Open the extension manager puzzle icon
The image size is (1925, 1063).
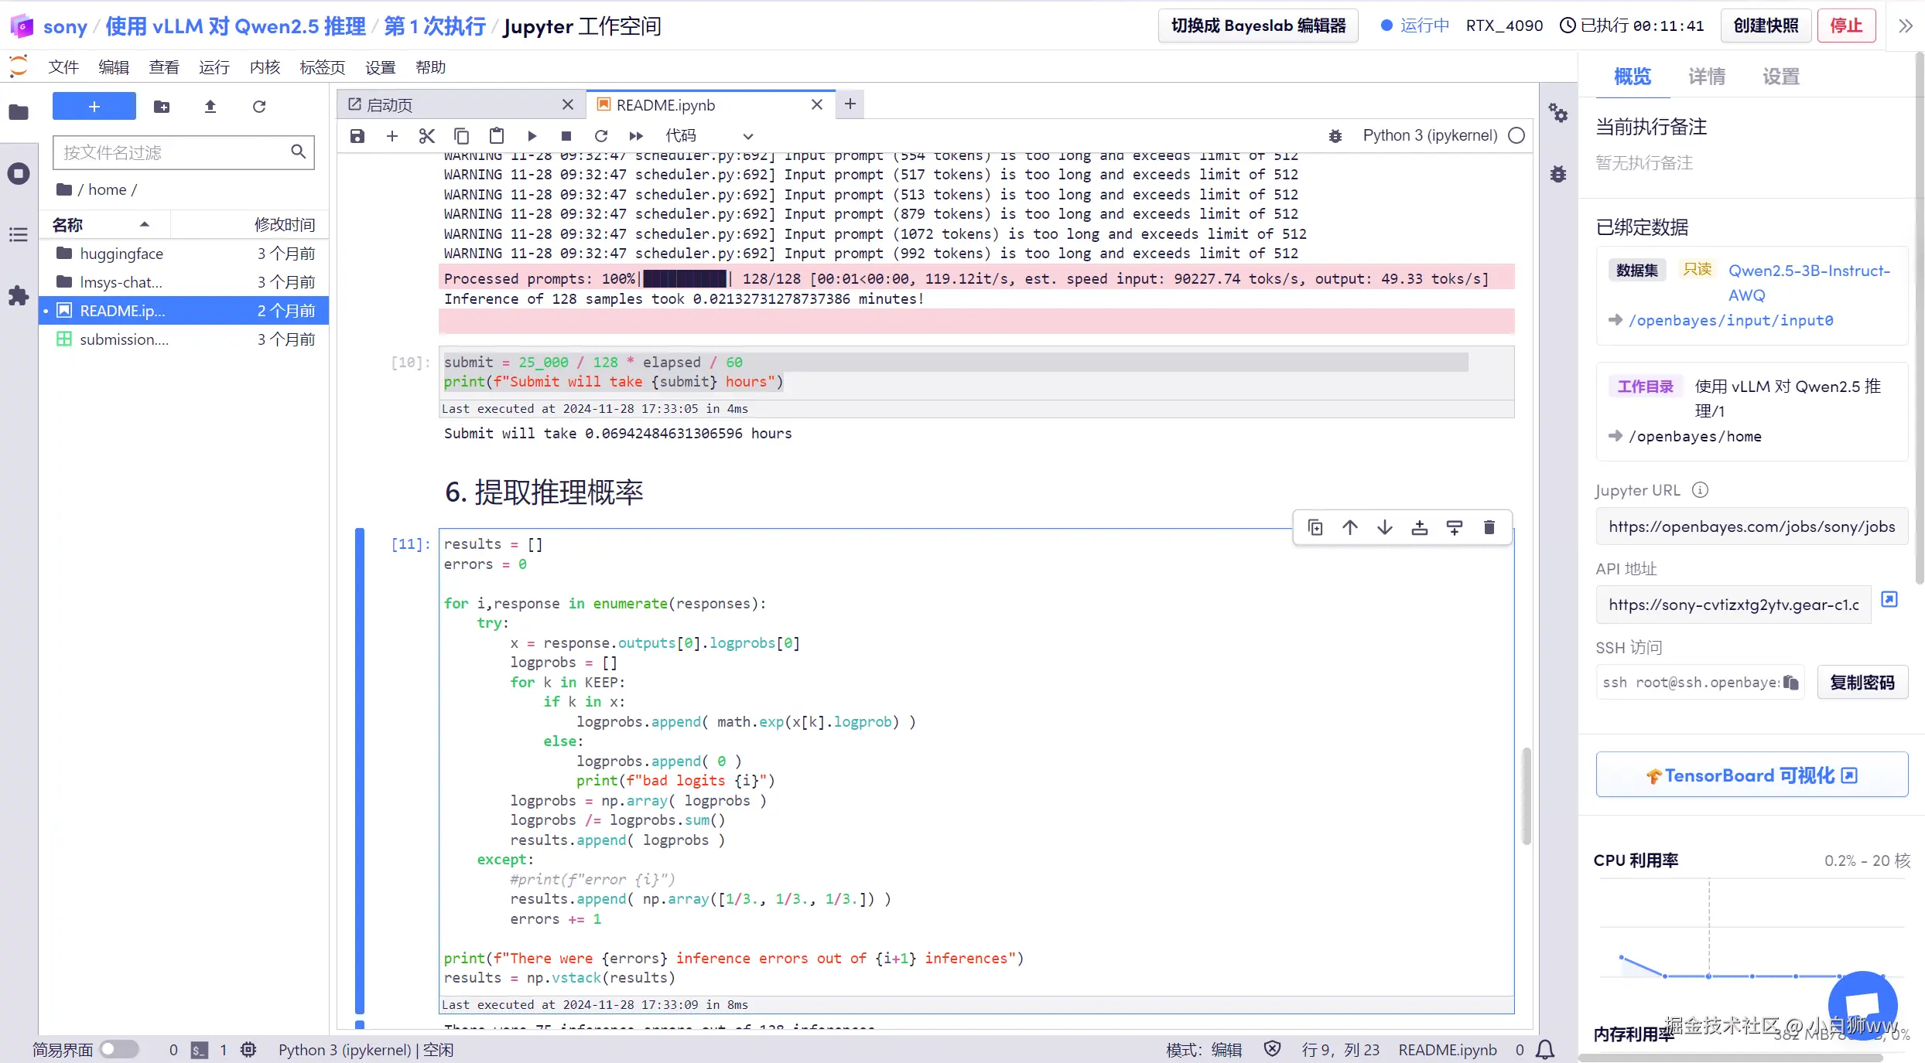pyautogui.click(x=19, y=295)
